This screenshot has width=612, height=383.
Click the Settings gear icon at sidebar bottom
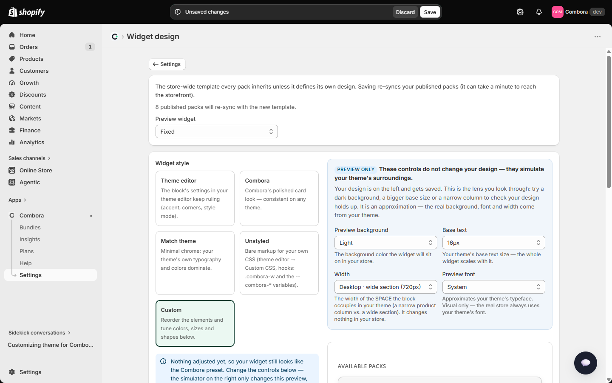click(x=12, y=372)
